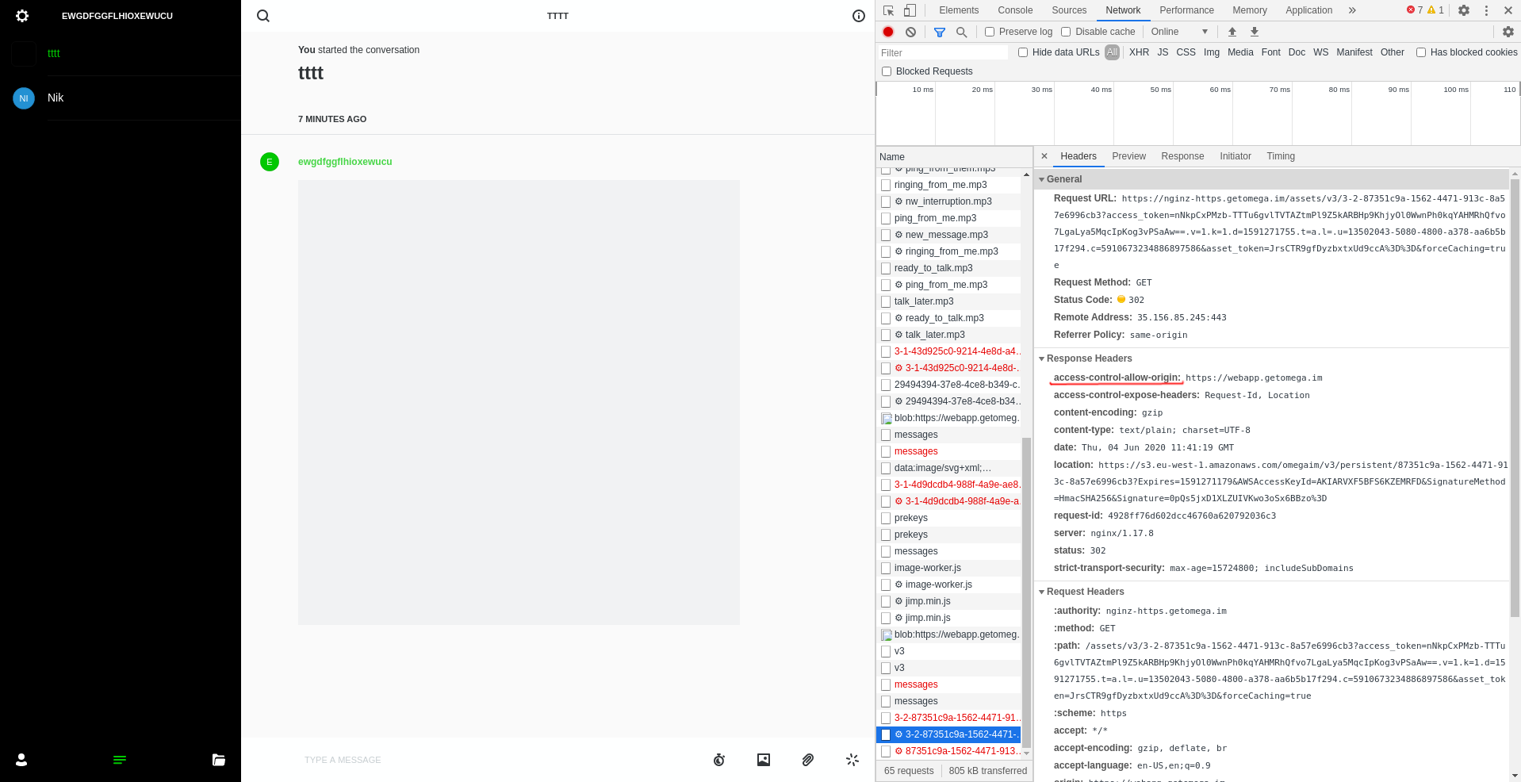Open the network request search magnifier
Screen dimensions: 1521x782
pyautogui.click(x=960, y=32)
